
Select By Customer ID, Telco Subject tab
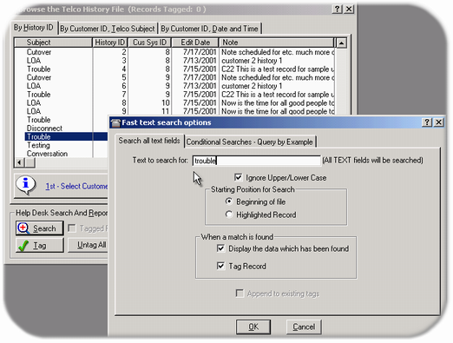(108, 29)
